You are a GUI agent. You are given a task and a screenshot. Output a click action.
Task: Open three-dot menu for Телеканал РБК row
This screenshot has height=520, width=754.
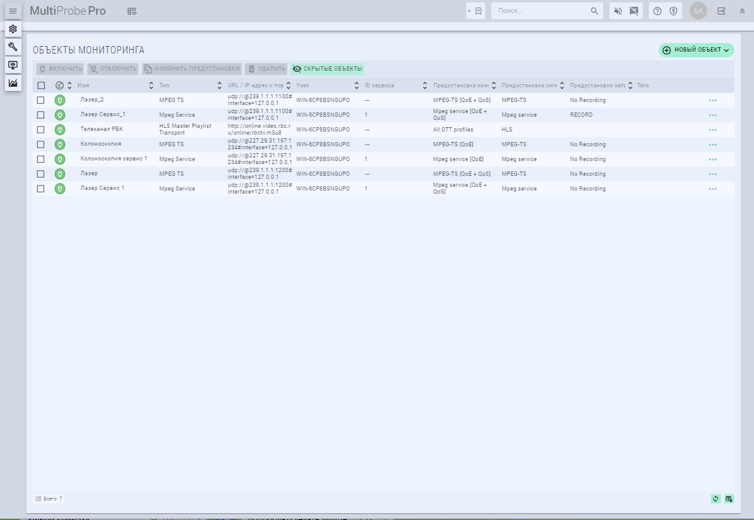(x=713, y=130)
